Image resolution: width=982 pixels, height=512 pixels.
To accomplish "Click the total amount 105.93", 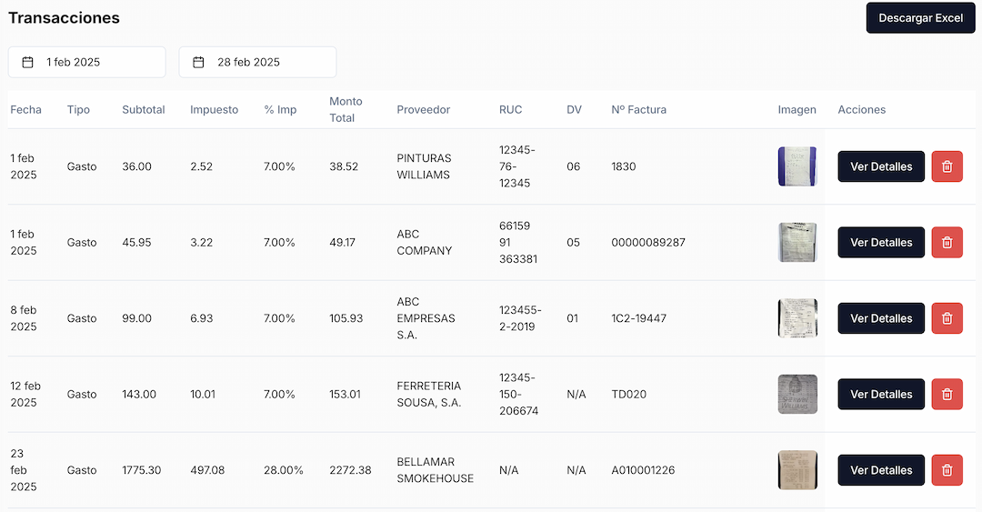I will pos(346,318).
